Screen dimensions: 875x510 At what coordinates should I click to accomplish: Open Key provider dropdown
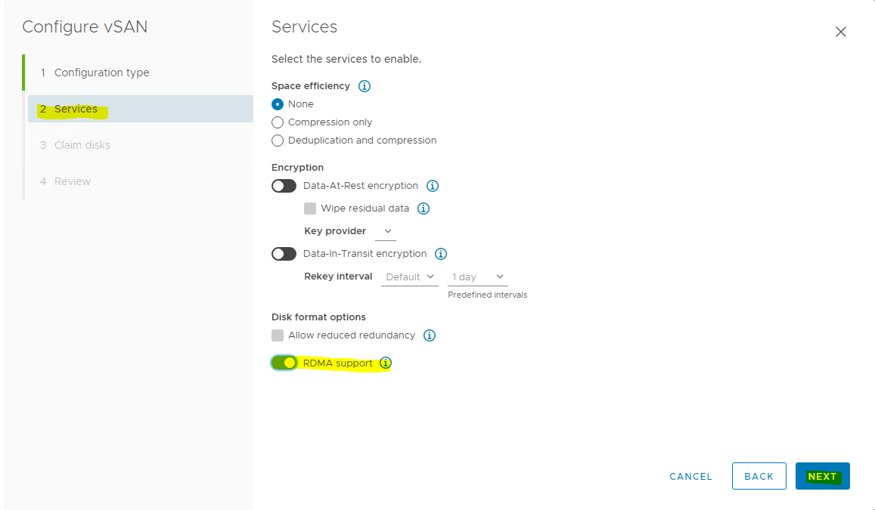tap(386, 231)
